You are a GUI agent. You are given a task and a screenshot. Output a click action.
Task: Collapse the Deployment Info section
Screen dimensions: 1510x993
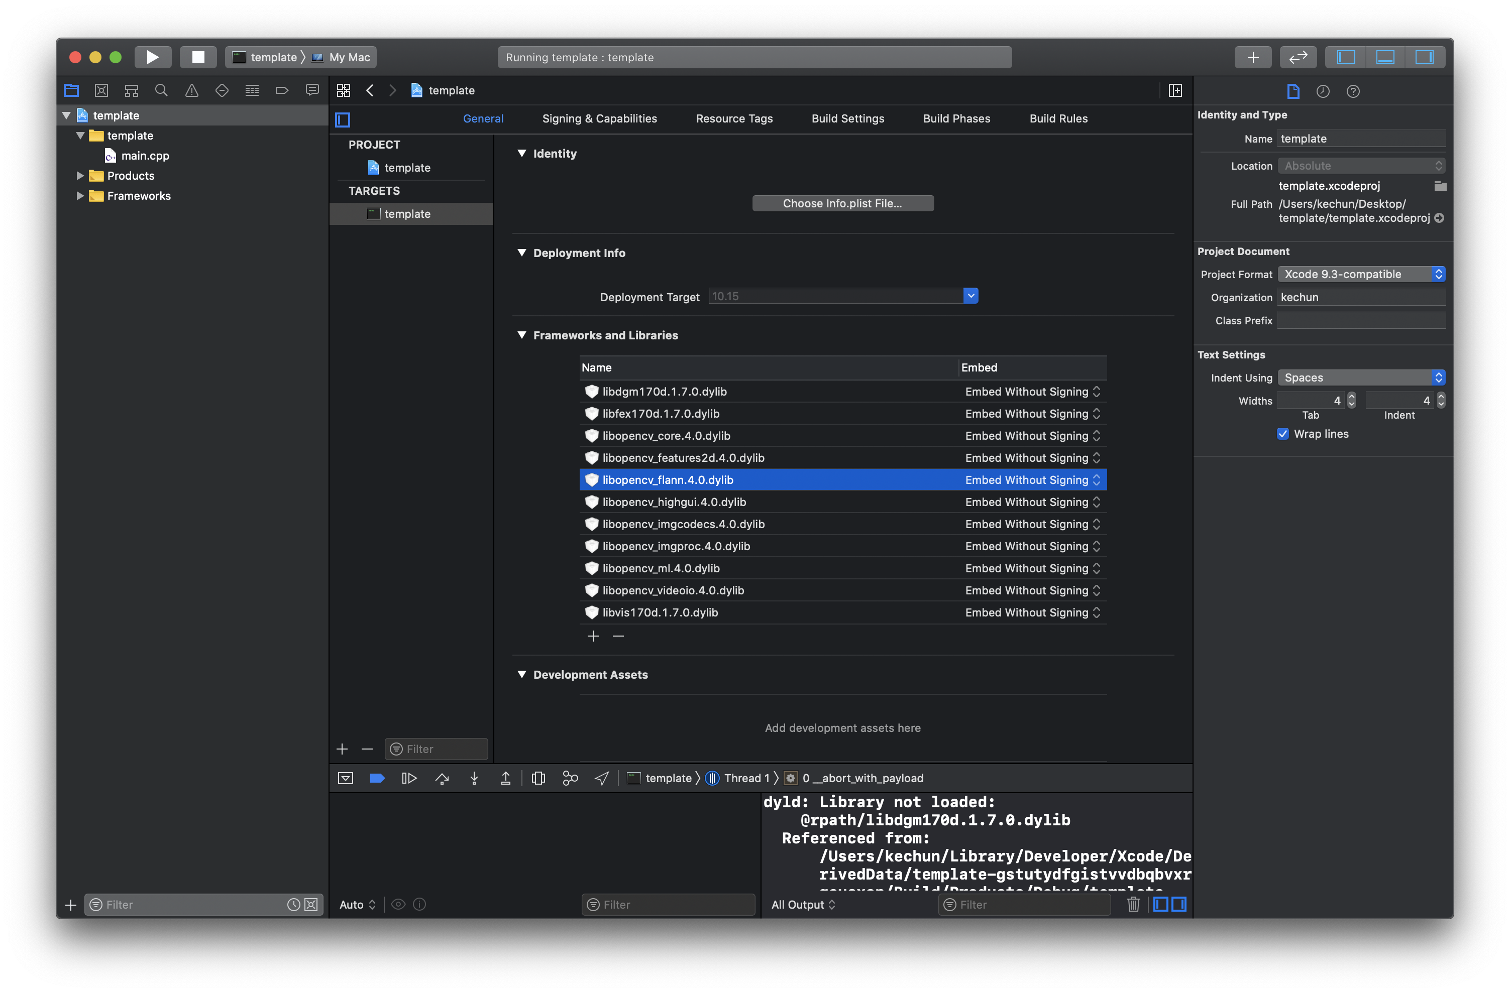coord(521,253)
